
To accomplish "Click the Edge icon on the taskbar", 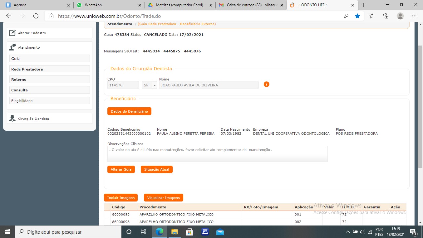I will [159, 232].
